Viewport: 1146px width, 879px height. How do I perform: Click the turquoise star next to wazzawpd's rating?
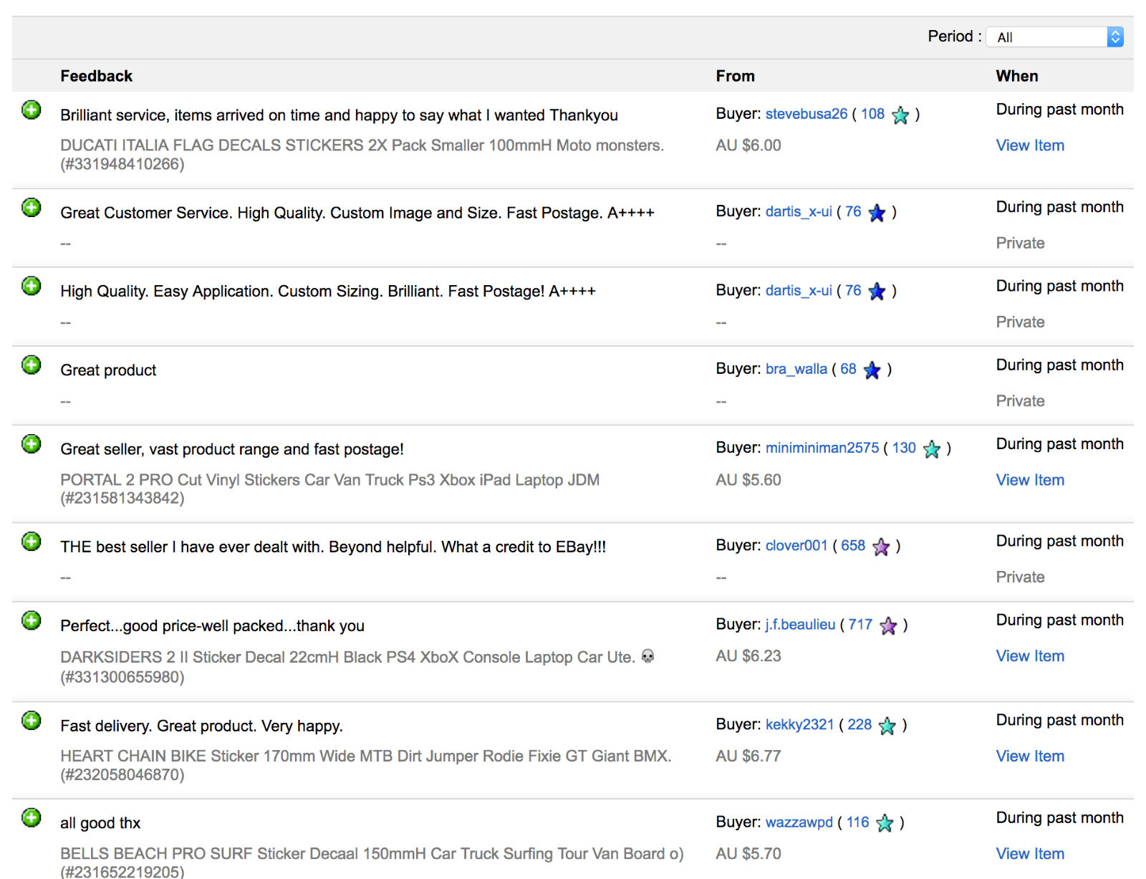coord(885,823)
